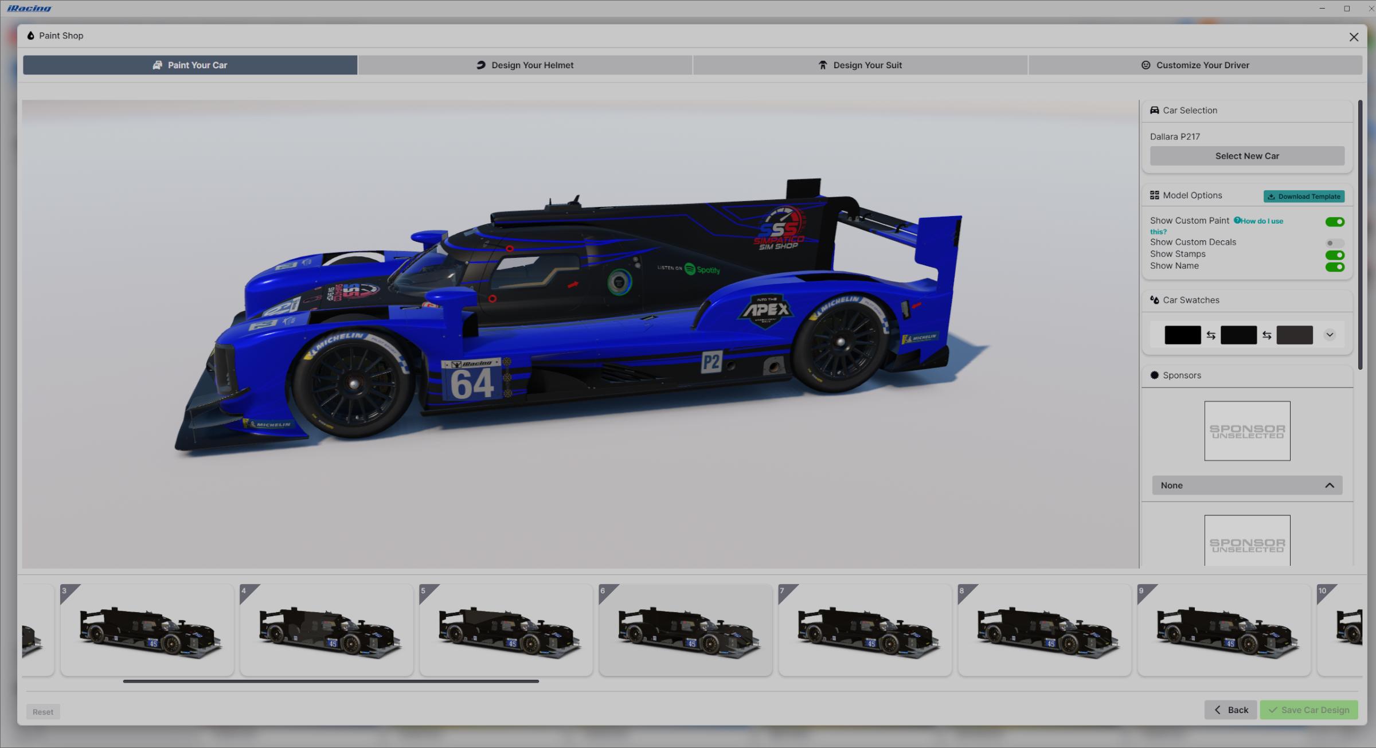Click the Save Car Design button
The height and width of the screenshot is (748, 1376).
coord(1308,710)
